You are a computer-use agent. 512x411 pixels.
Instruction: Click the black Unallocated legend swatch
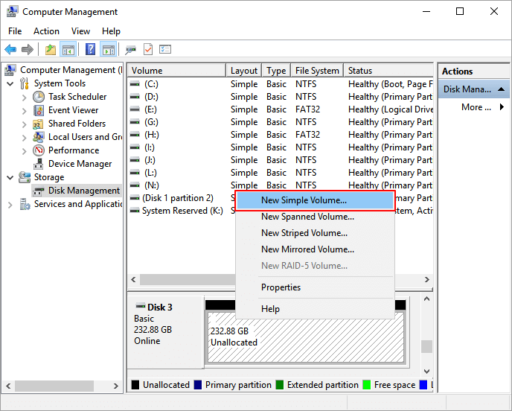pos(135,385)
